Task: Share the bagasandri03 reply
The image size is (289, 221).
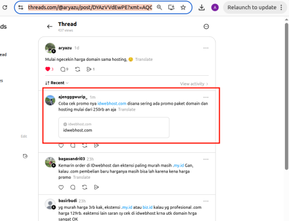Action: tap(97, 187)
